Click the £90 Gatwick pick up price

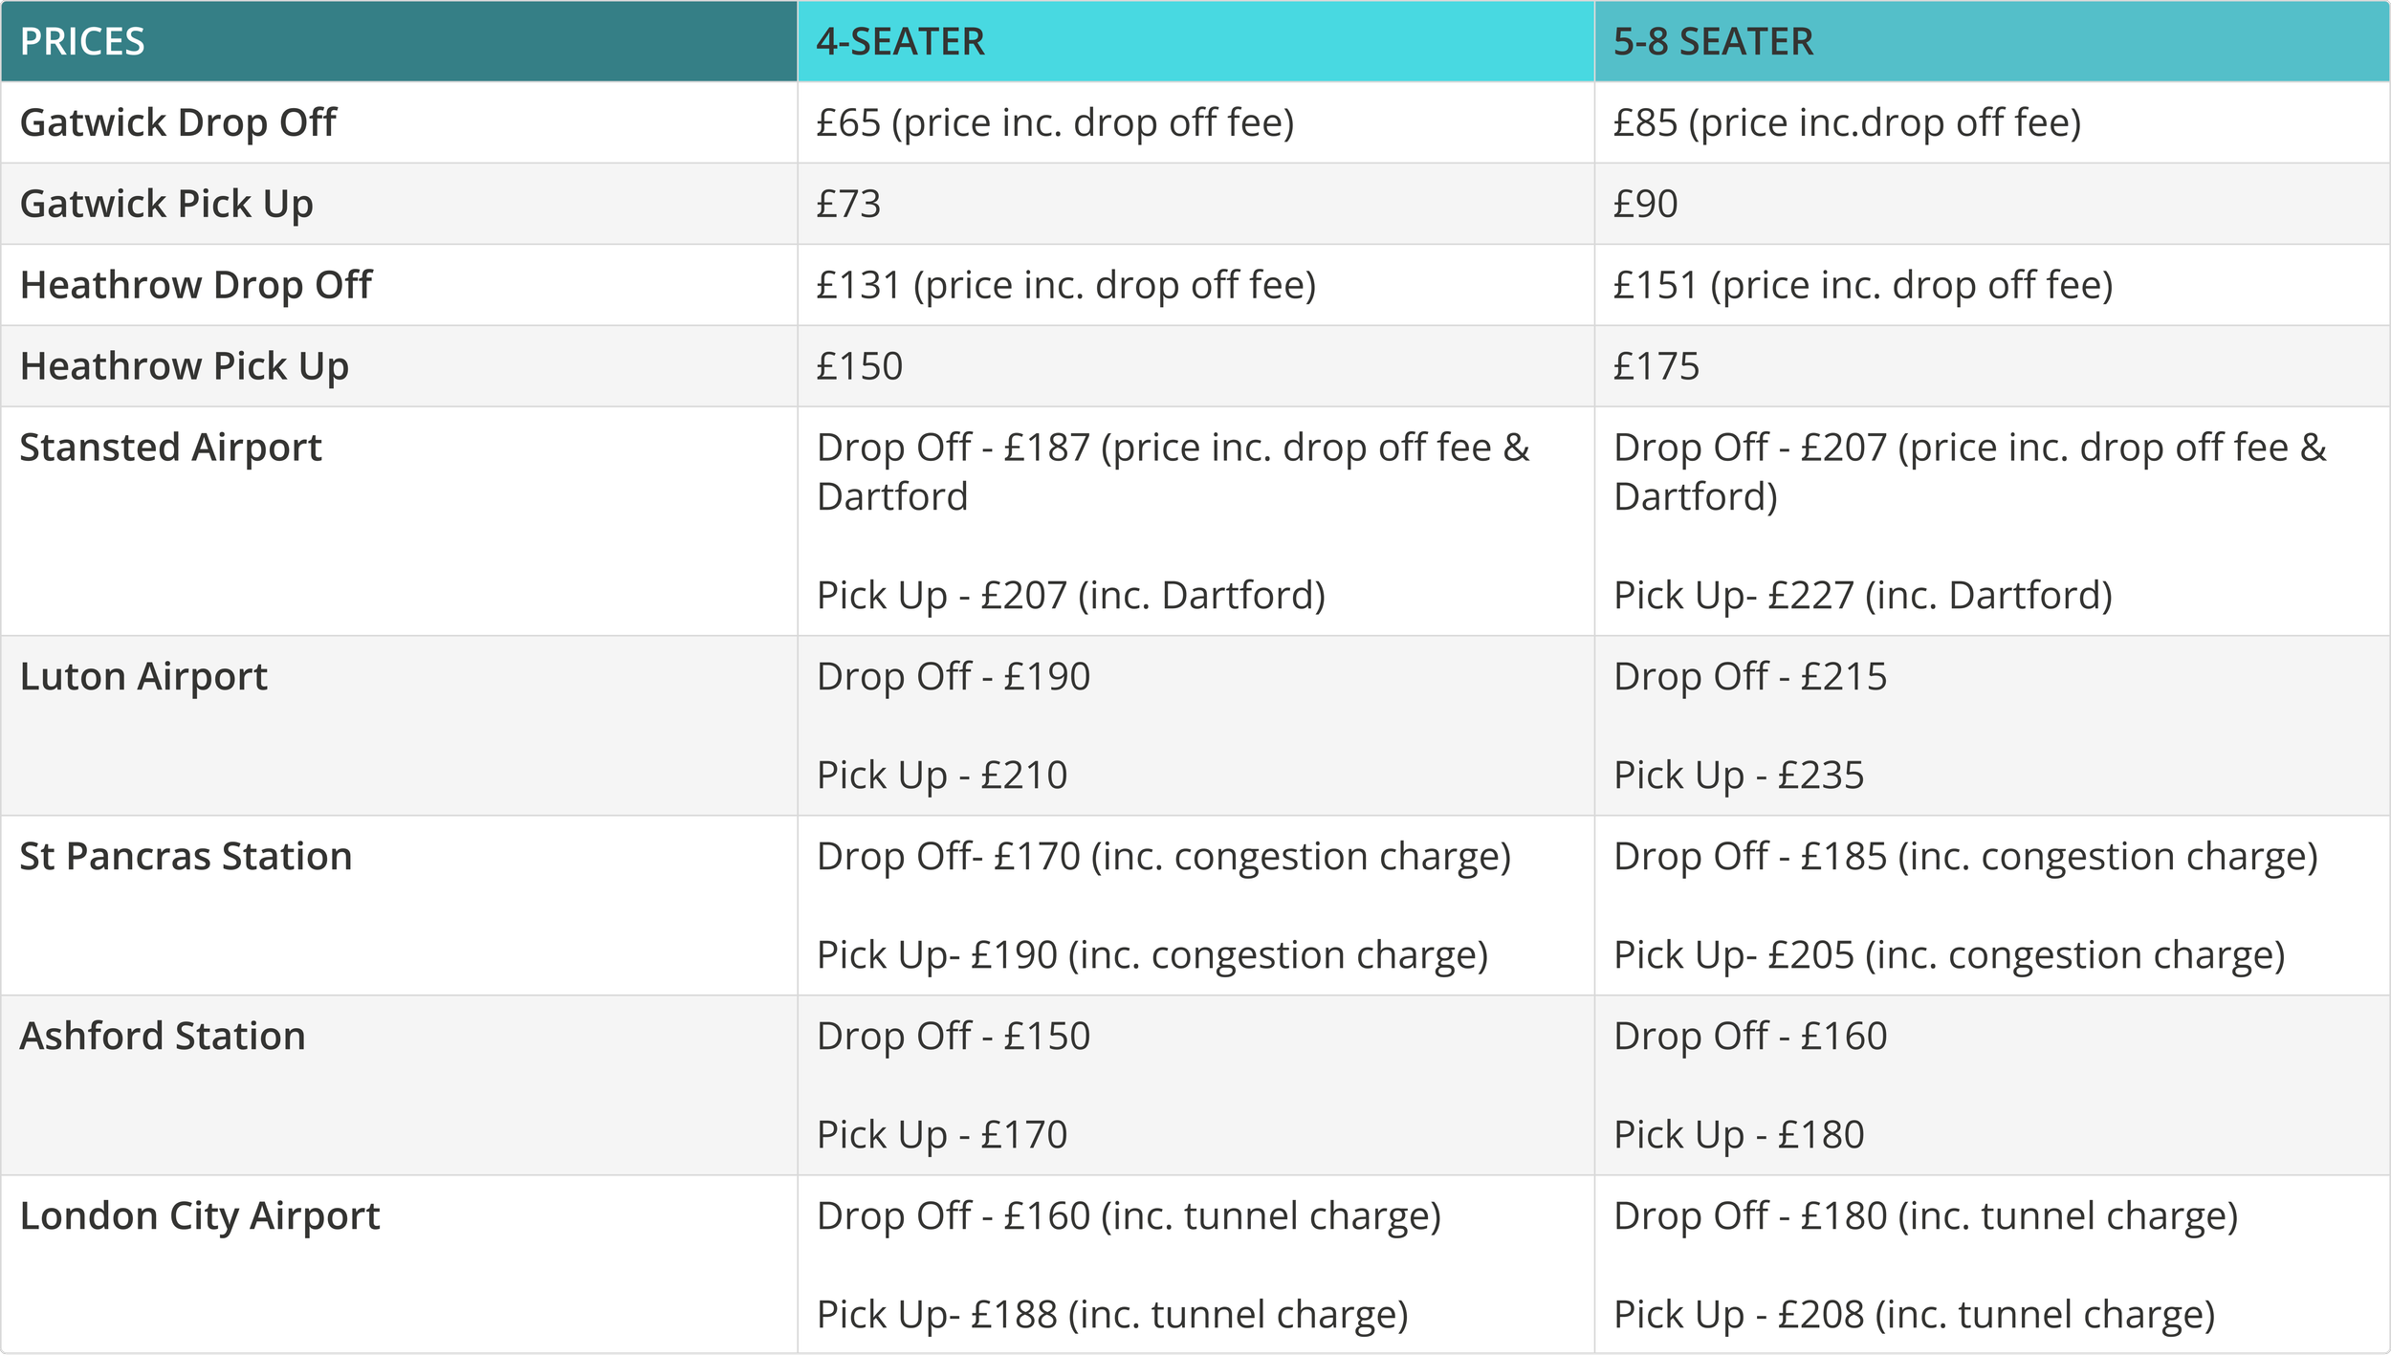(x=1645, y=204)
